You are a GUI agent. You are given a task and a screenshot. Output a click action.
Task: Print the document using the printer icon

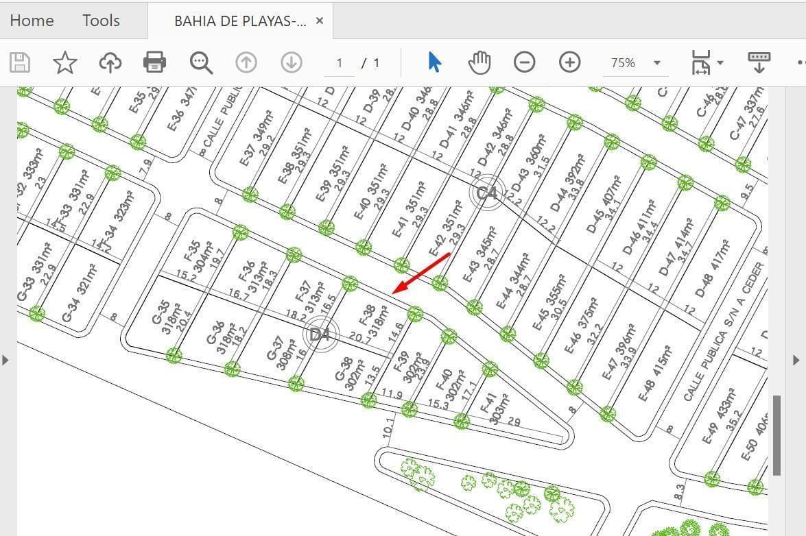(155, 62)
